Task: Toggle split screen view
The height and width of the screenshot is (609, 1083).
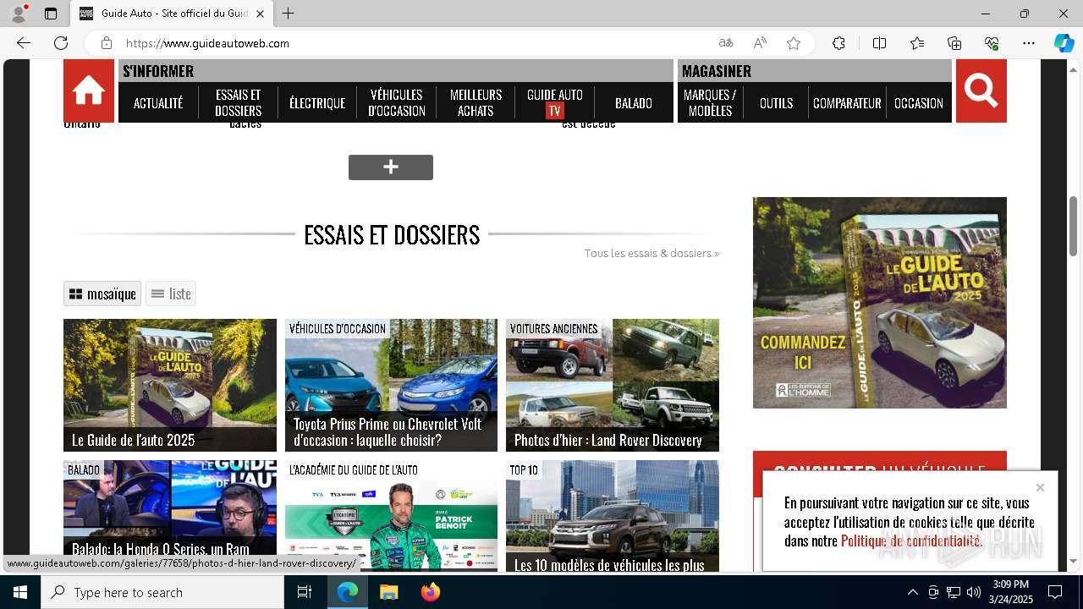Action: (x=879, y=43)
